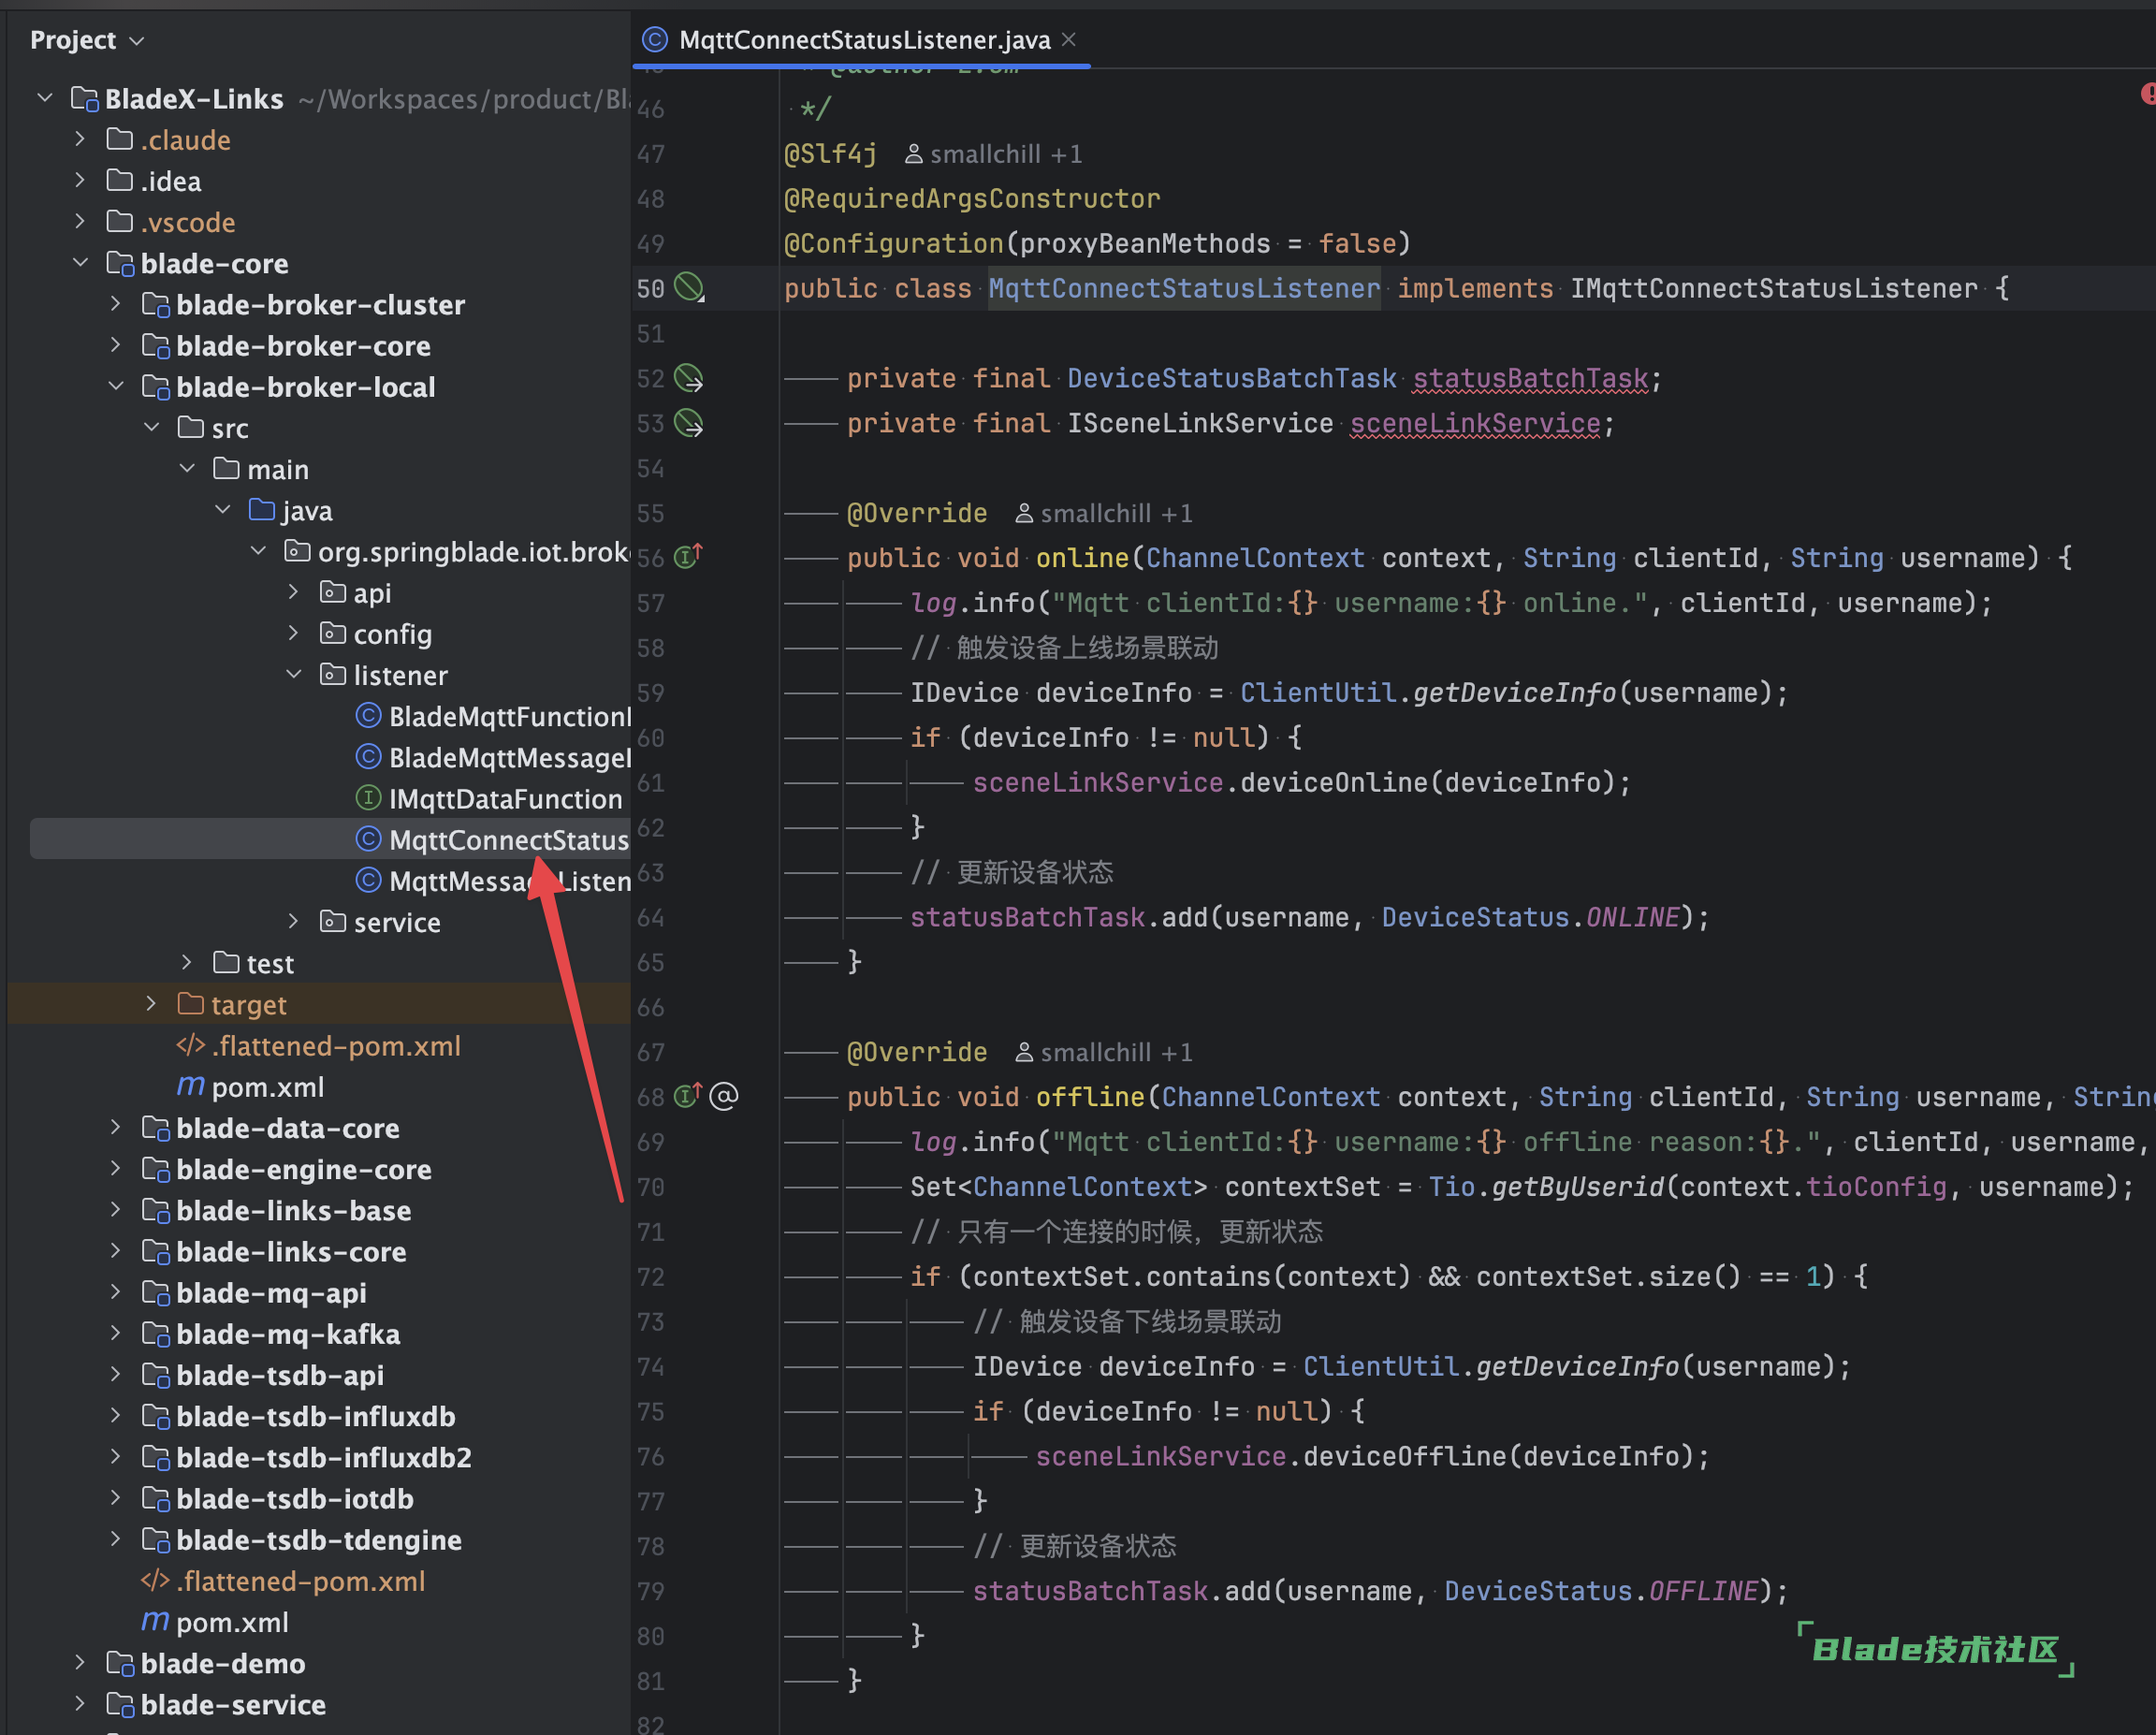Collapse the listener package
2156x1735 pixels.
294,675
